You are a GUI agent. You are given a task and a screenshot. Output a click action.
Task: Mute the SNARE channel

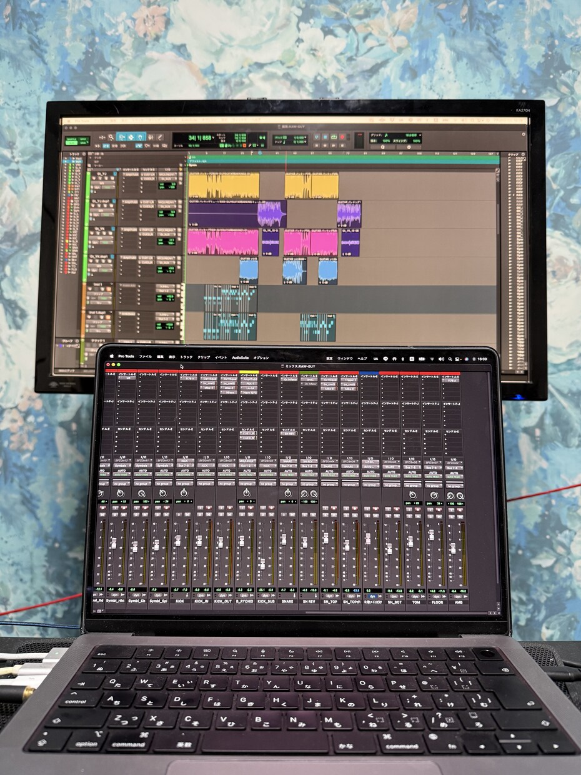coord(292,514)
